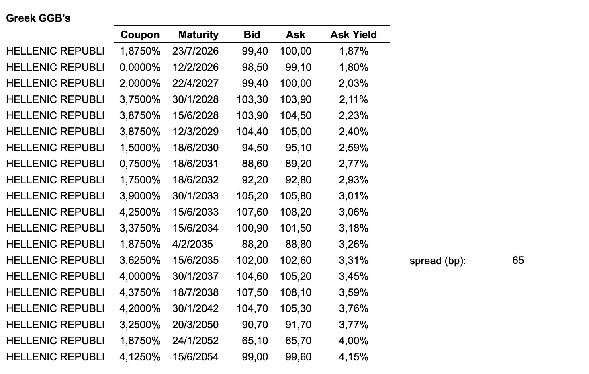
Task: Select the 0,7500% coupon cell
Action: click(140, 164)
